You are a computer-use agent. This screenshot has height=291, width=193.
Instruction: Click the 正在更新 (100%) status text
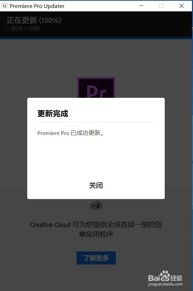coord(34,20)
